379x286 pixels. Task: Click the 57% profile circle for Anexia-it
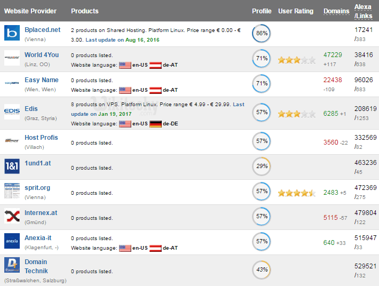[x=262, y=242]
